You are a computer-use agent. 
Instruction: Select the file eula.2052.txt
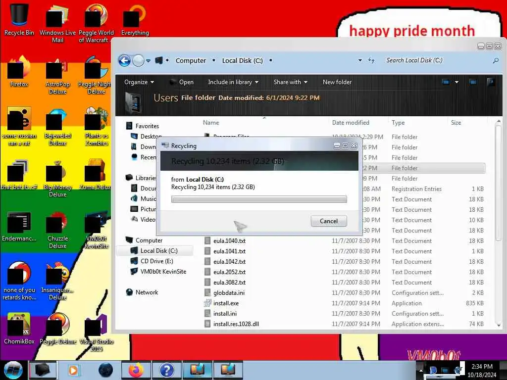[x=229, y=272]
